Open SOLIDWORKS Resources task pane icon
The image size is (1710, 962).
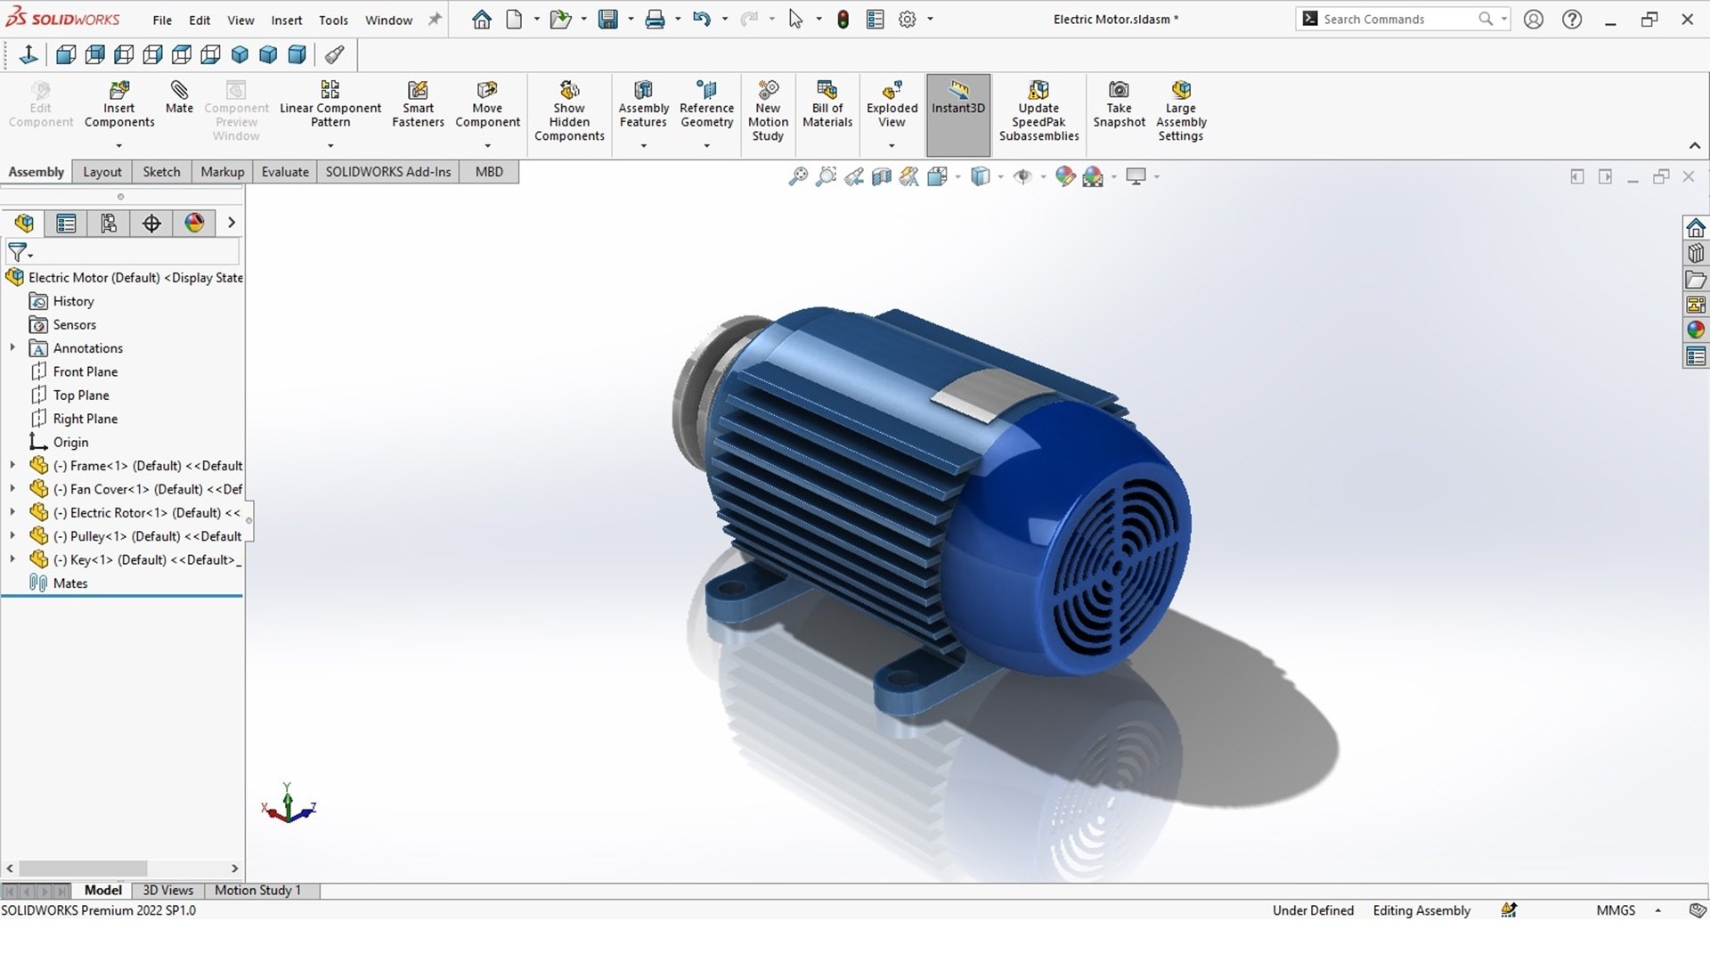click(x=1696, y=227)
